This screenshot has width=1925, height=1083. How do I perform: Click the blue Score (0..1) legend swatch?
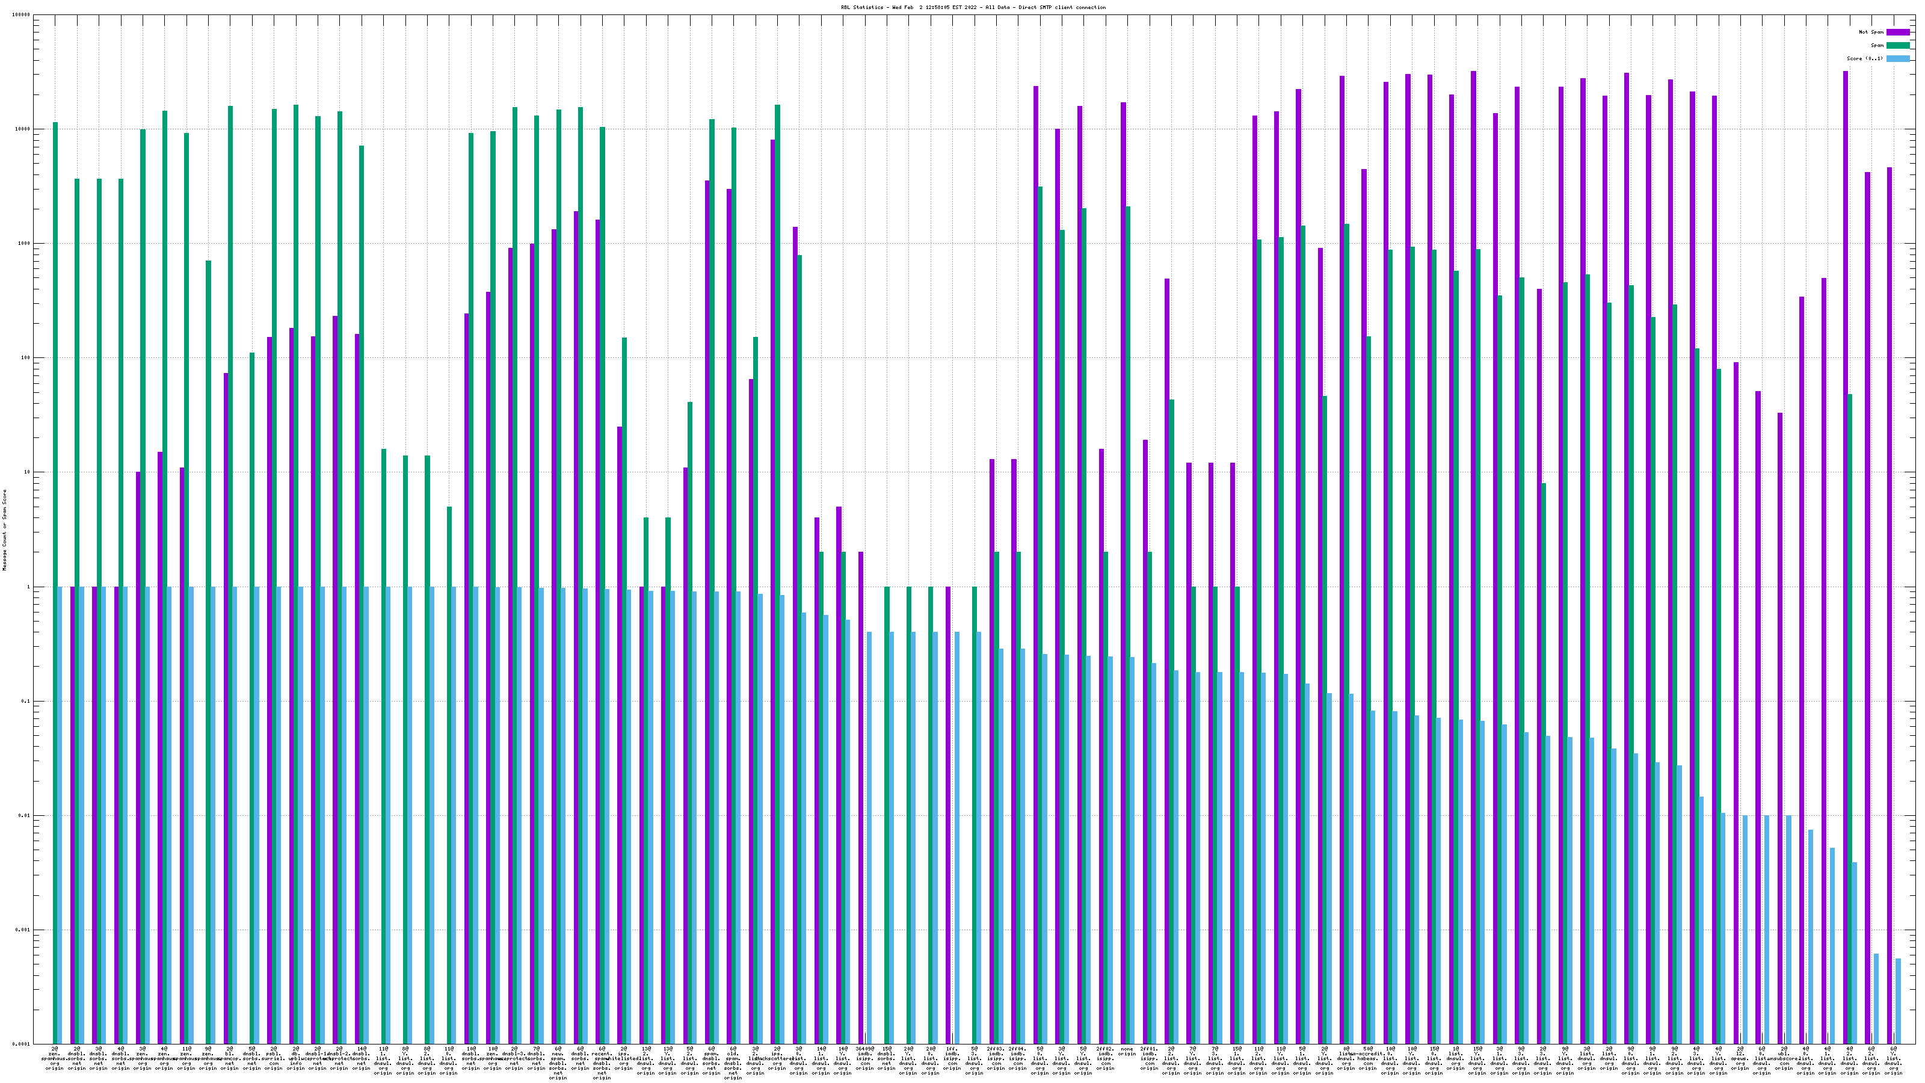(1897, 58)
